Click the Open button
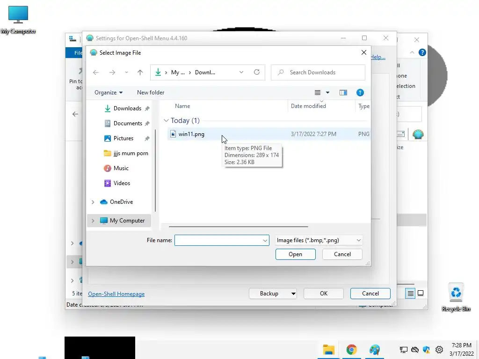 pyautogui.click(x=296, y=254)
